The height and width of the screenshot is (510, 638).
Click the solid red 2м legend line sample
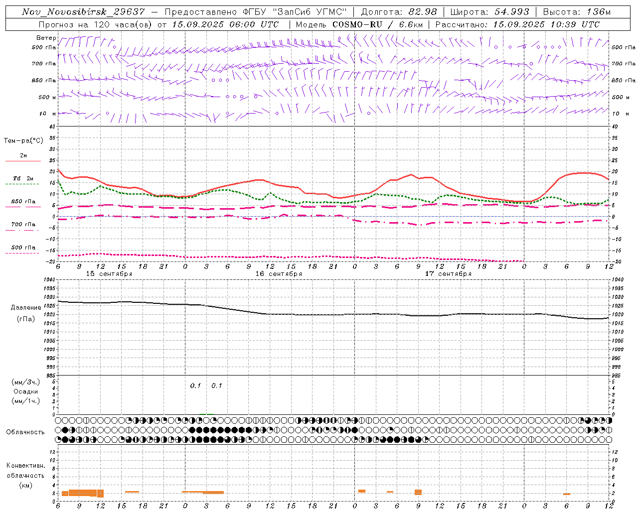click(x=23, y=161)
